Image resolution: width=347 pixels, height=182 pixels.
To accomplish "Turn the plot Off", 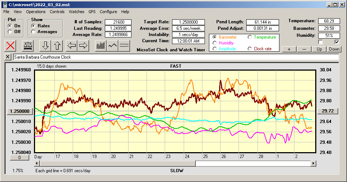I will coord(10,32).
